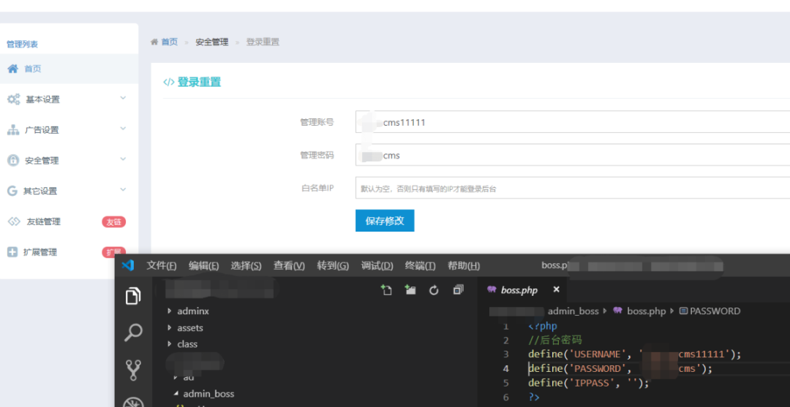Viewport: 790px width, 407px height.
Task: Expand the 广告设置 sidebar menu
Action: point(66,130)
